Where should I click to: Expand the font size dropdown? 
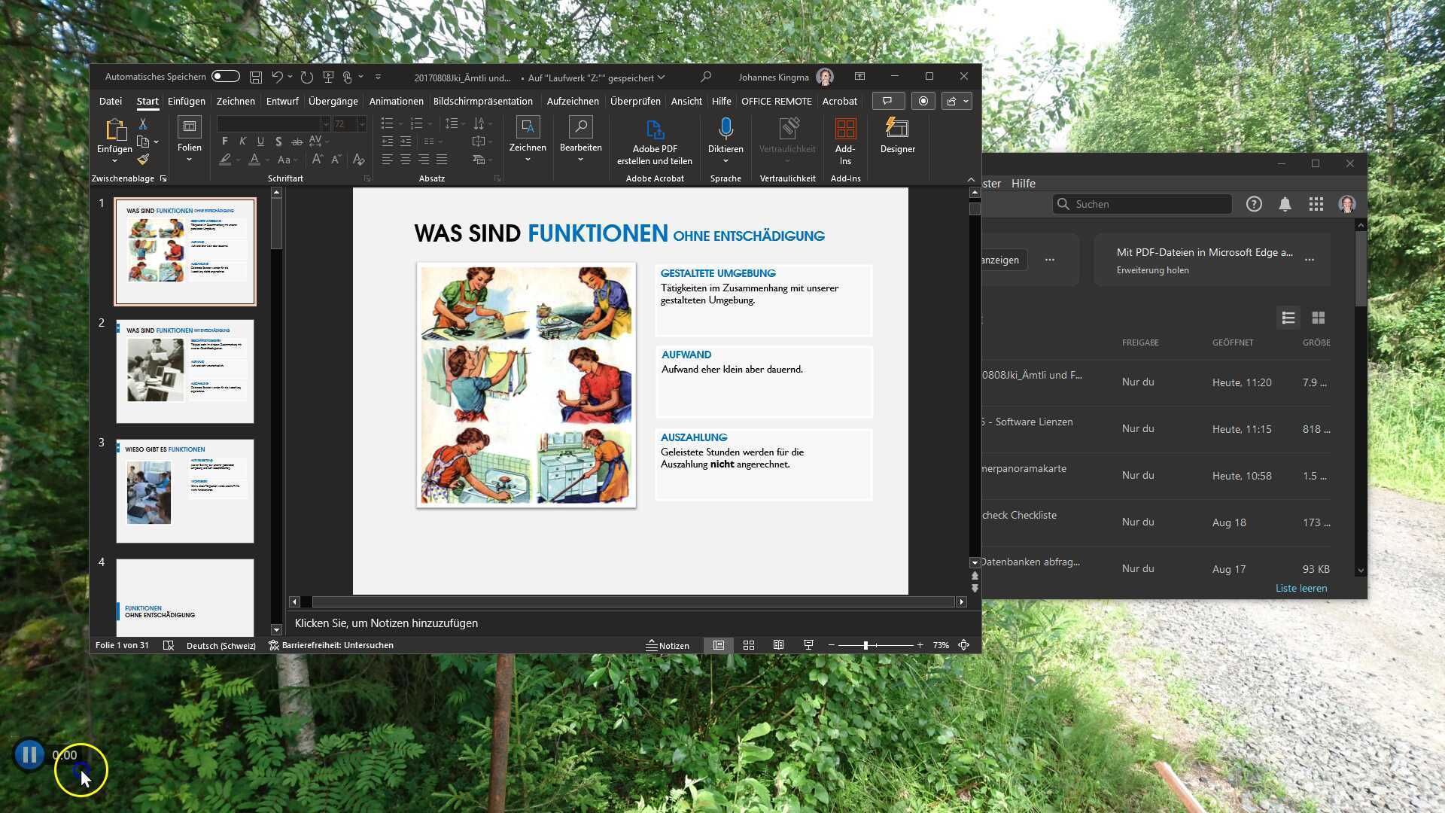pos(362,124)
